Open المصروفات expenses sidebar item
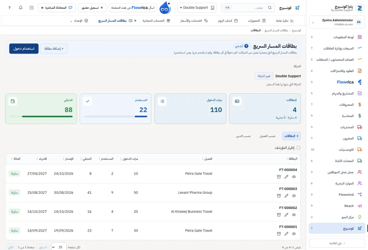Screen dimensions: 368x250 point(337,105)
